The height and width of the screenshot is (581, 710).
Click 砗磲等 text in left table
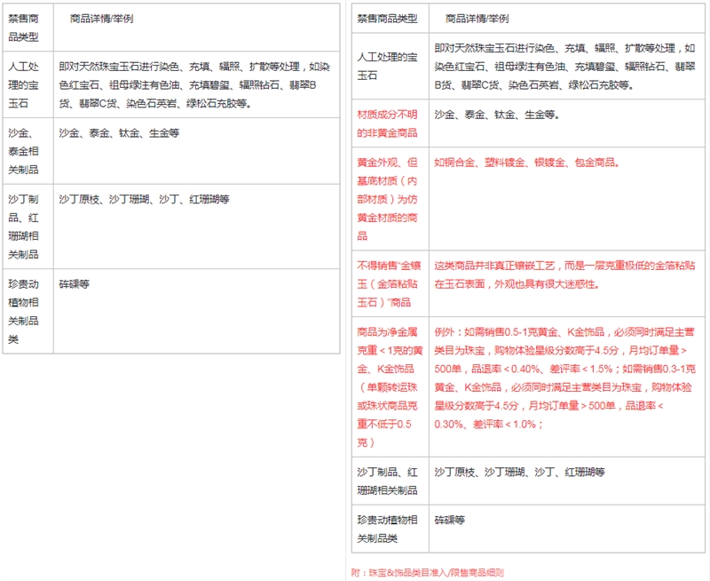[75, 284]
